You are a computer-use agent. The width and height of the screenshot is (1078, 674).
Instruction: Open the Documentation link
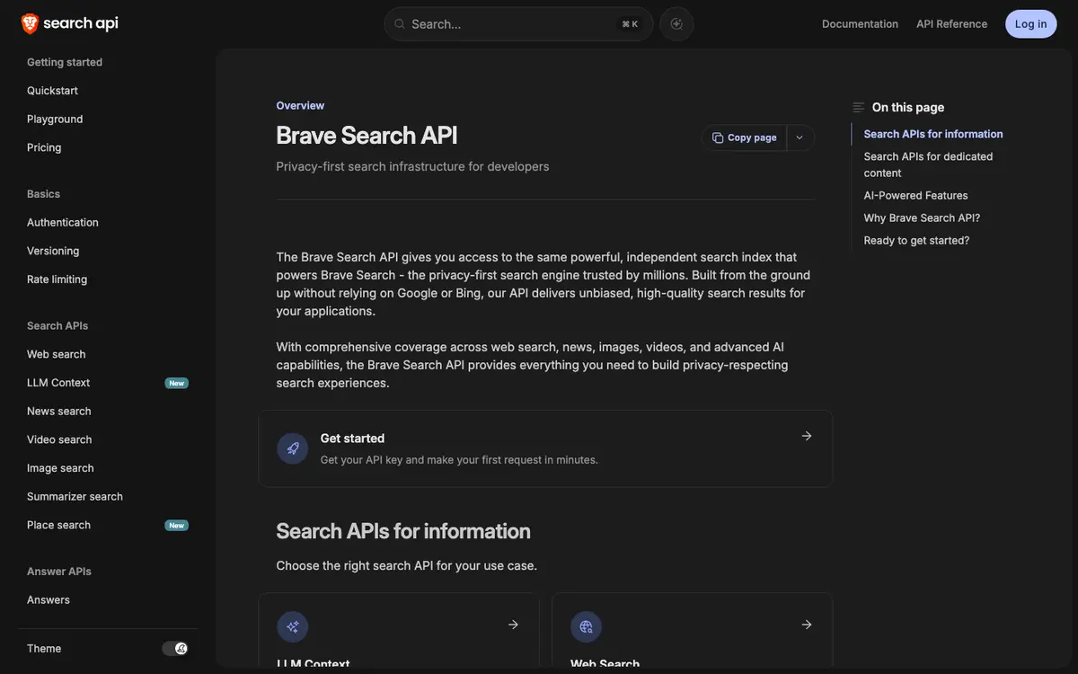click(x=860, y=24)
